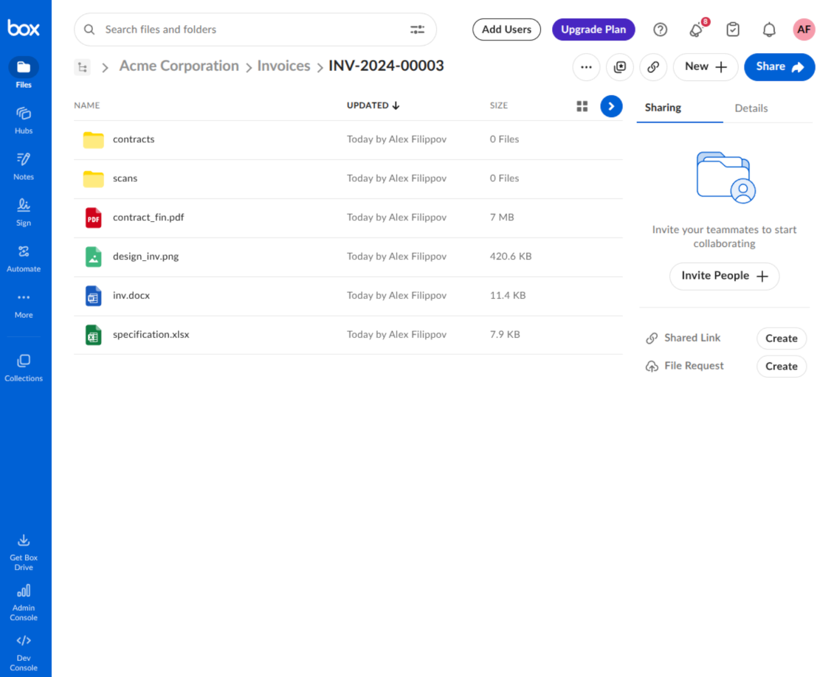Click the Box logo

24,27
